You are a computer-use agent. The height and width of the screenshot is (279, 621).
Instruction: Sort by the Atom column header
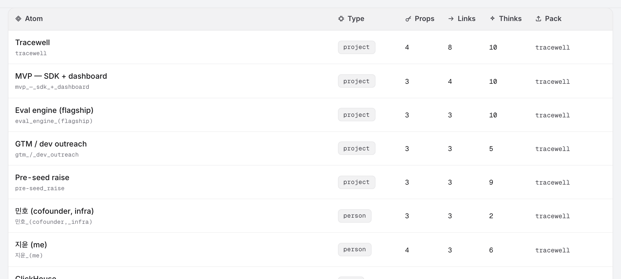click(x=34, y=19)
